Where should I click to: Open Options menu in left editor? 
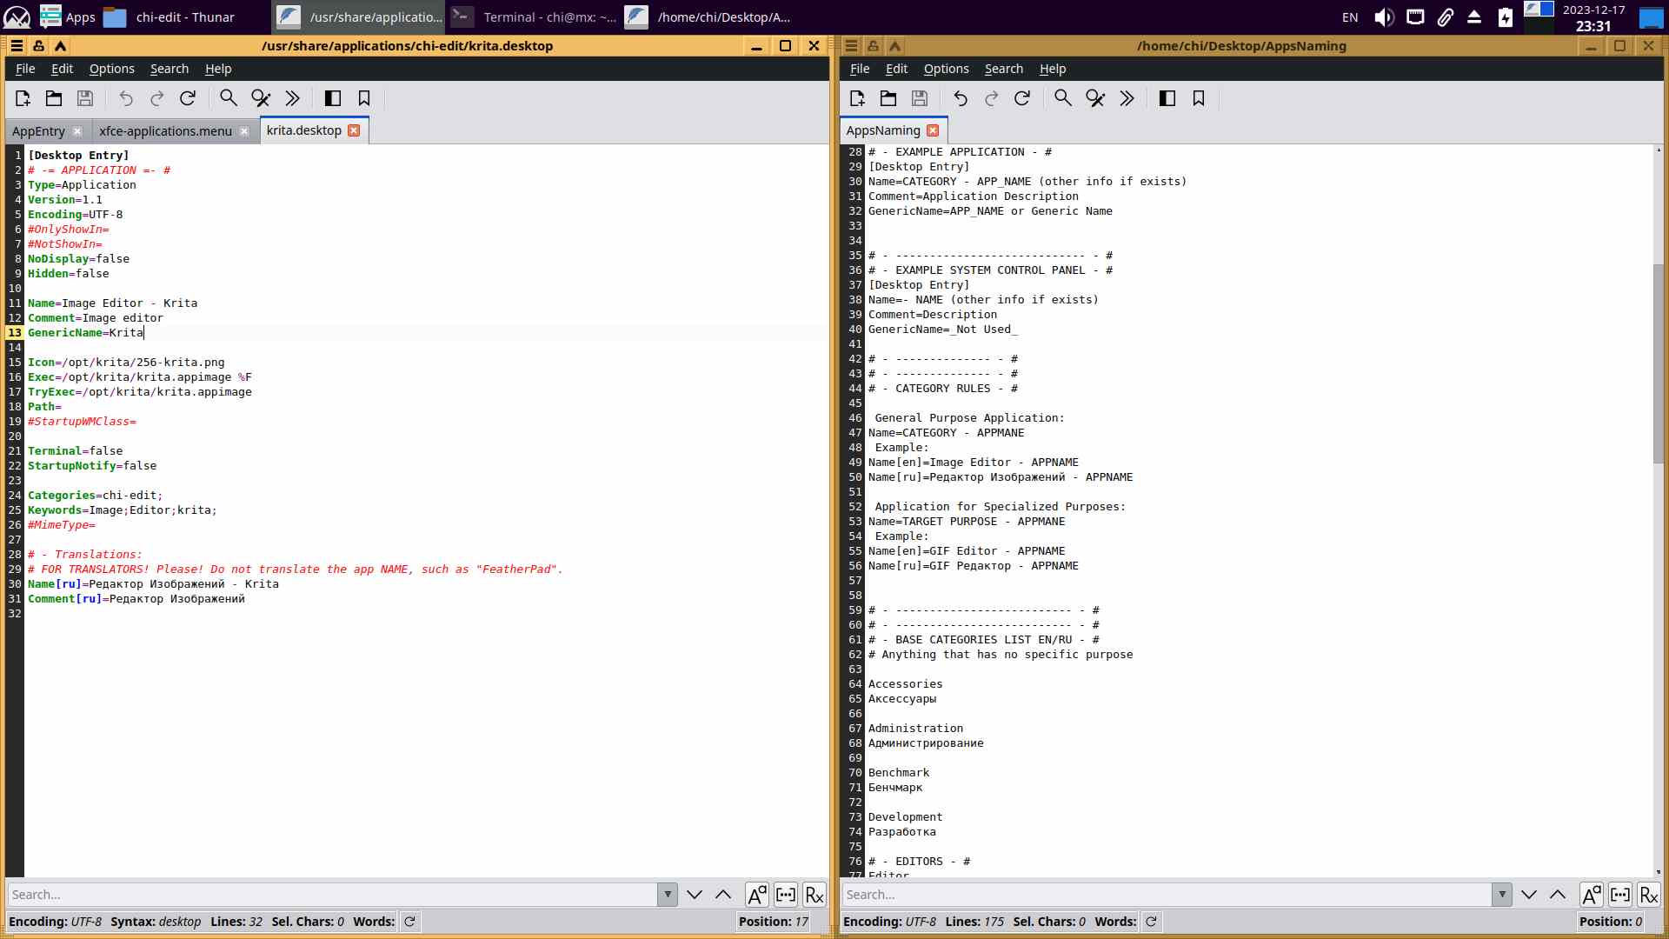tap(111, 69)
